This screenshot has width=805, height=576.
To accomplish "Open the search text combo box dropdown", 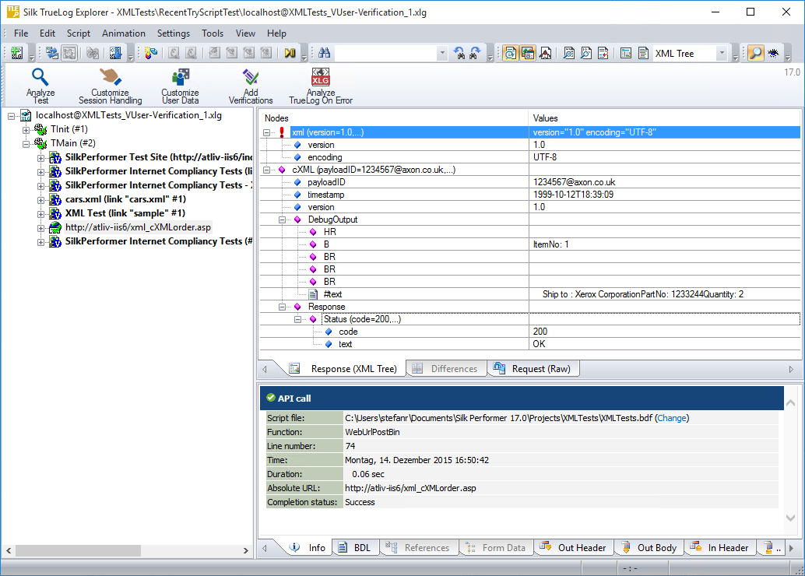I will coord(442,53).
